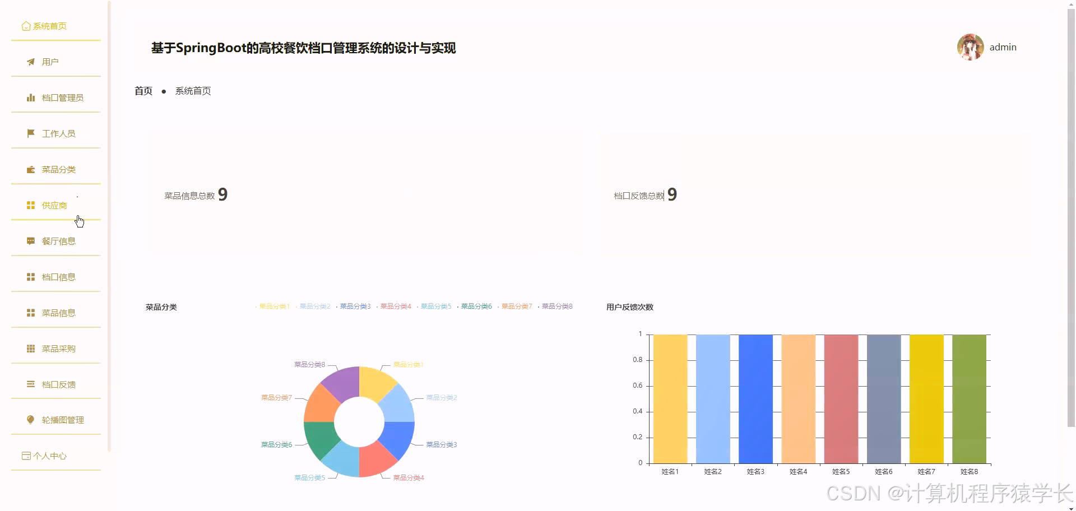Viewport: 1076px width, 511px height.
Task: Click the 档口信息 sidebar entry
Action: [58, 276]
